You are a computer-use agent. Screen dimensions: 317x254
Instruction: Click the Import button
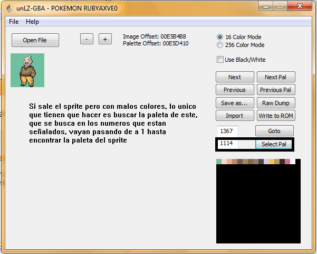[x=235, y=116]
